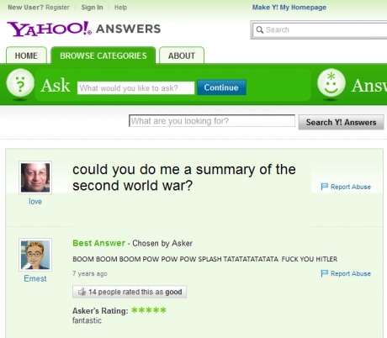
Task: Open the BROWSE CATEGORIES tab
Action: click(103, 55)
